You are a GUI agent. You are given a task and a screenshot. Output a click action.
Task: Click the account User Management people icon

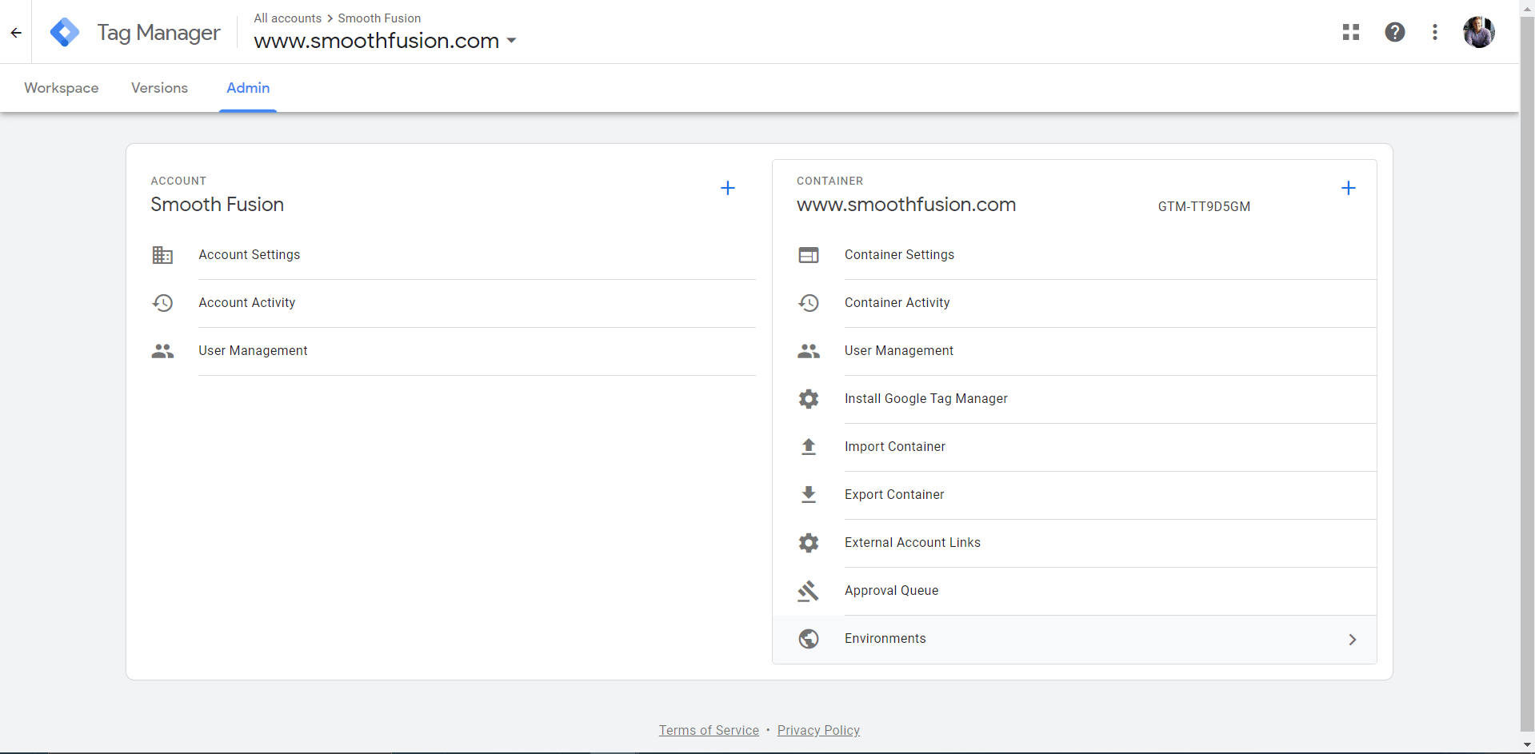162,351
